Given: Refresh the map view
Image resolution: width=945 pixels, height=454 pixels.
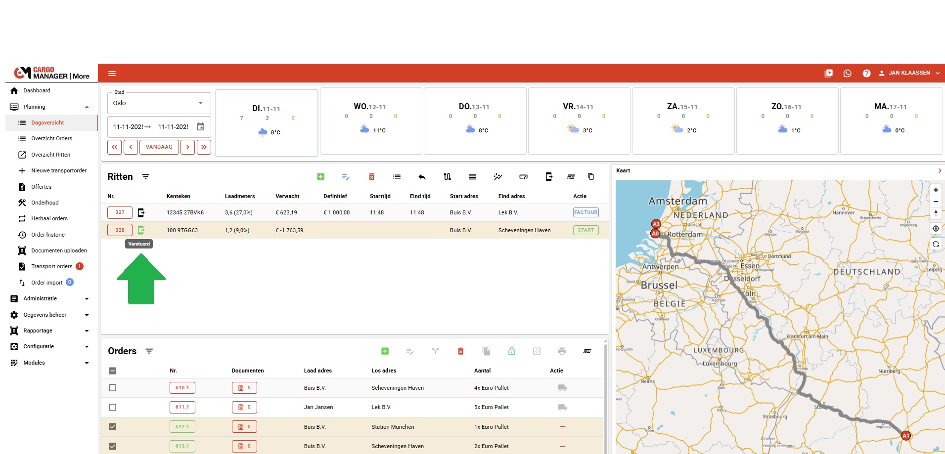Looking at the screenshot, I should point(936,244).
